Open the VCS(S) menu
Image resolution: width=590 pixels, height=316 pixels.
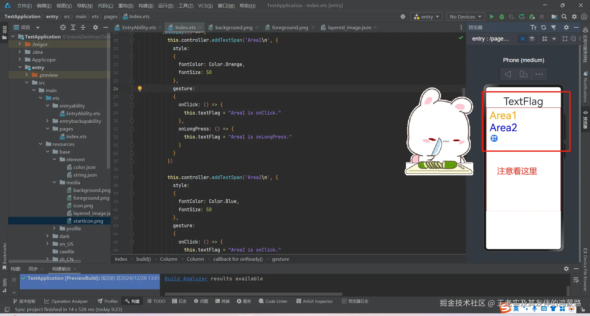[205, 6]
